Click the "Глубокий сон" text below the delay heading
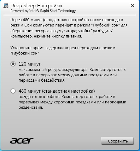140x151 pixels. tap(25, 53)
